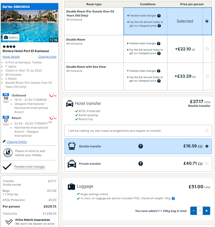
Task: Open the Hotel details link
Action: (x=11, y=57)
